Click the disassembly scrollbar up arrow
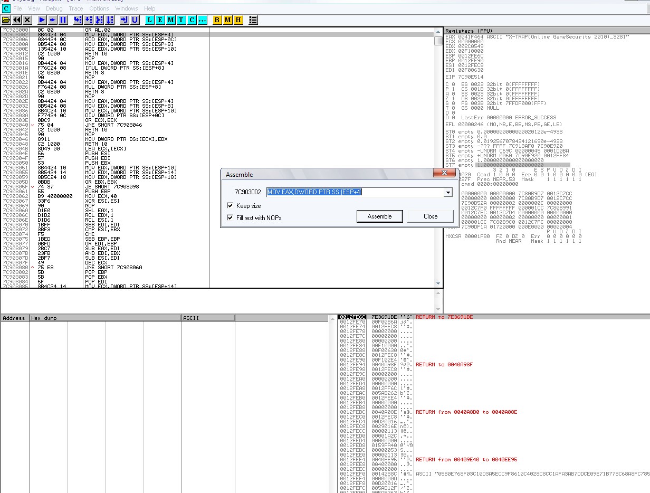Viewport: 650px width, 493px height. point(438,32)
